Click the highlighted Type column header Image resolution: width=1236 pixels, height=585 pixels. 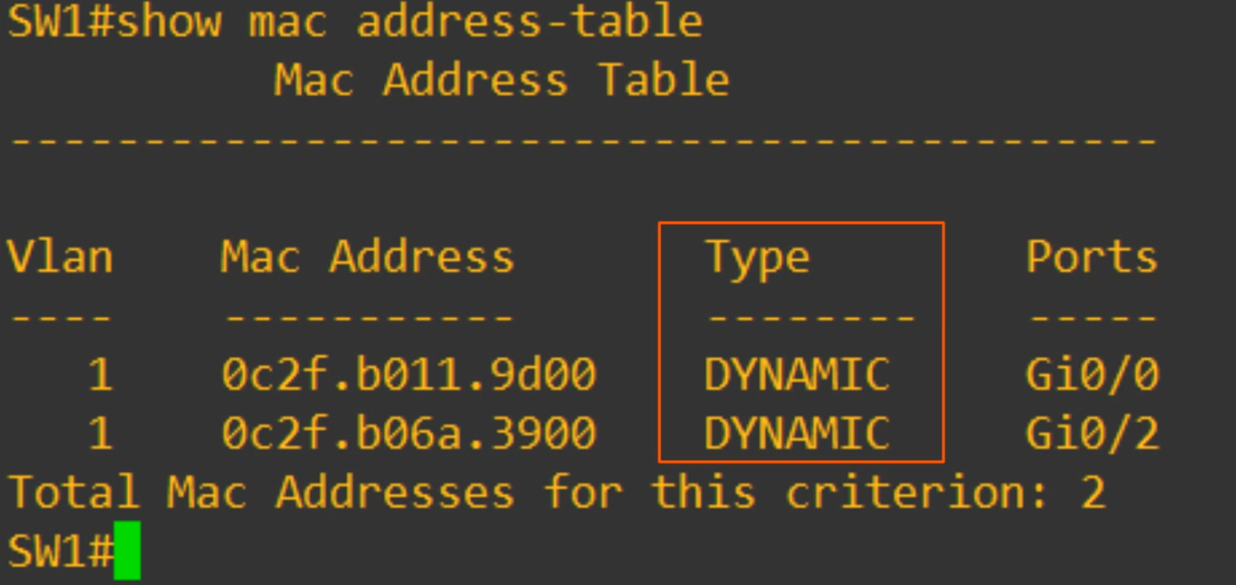(758, 257)
